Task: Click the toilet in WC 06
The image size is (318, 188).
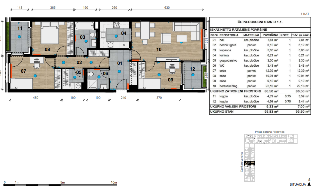Action: point(91,74)
